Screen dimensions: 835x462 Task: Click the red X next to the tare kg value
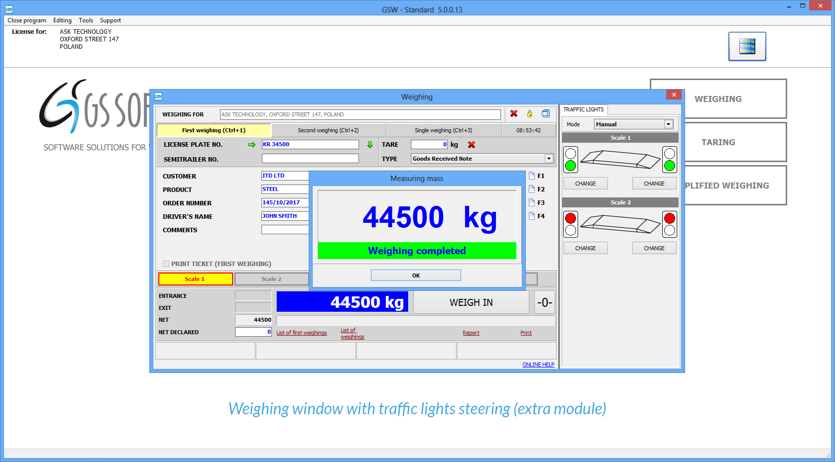pos(472,145)
